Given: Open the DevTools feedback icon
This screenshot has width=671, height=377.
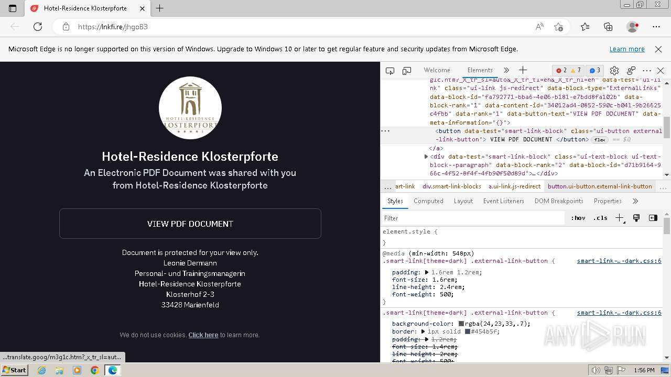Looking at the screenshot, I should click(631, 71).
